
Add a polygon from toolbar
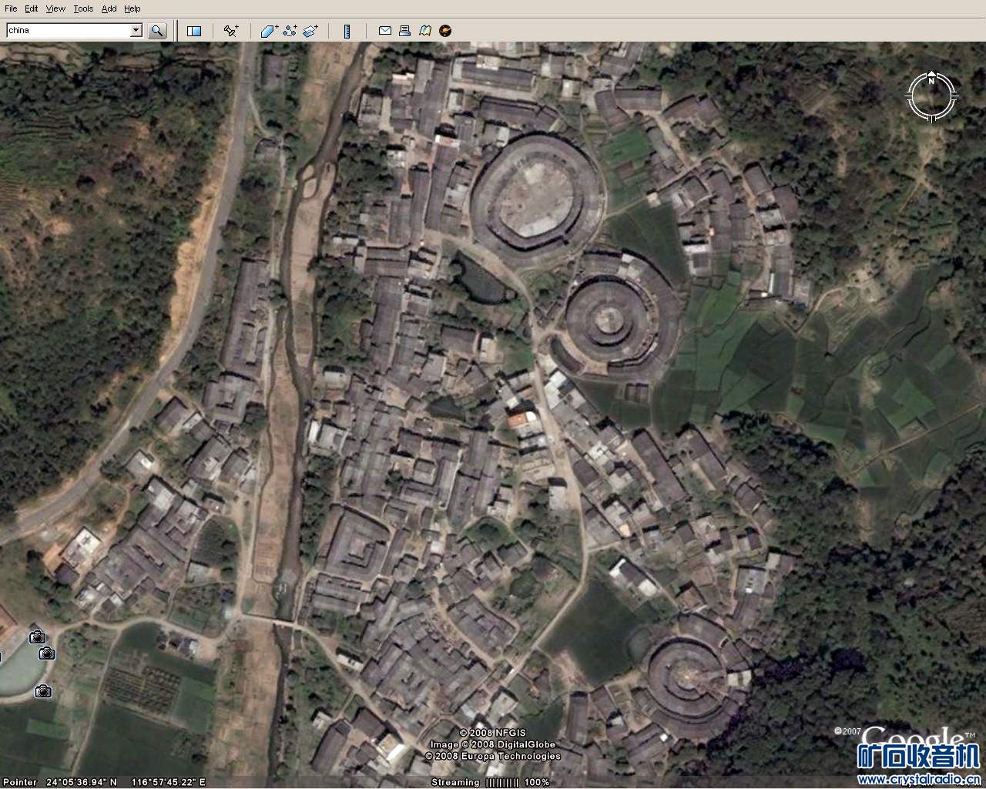269,31
